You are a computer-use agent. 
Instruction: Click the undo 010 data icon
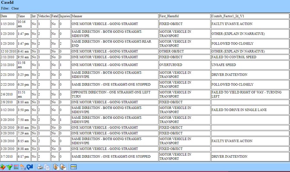coord(23,167)
